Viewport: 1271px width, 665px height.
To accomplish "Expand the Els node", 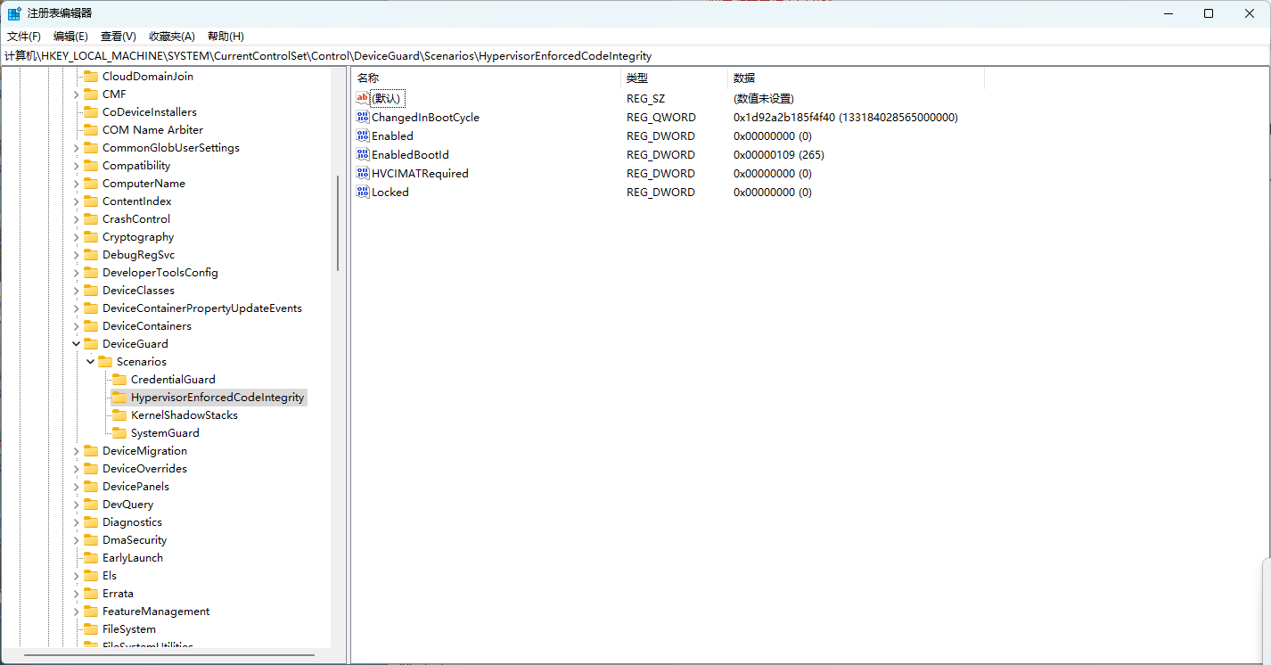I will click(76, 575).
